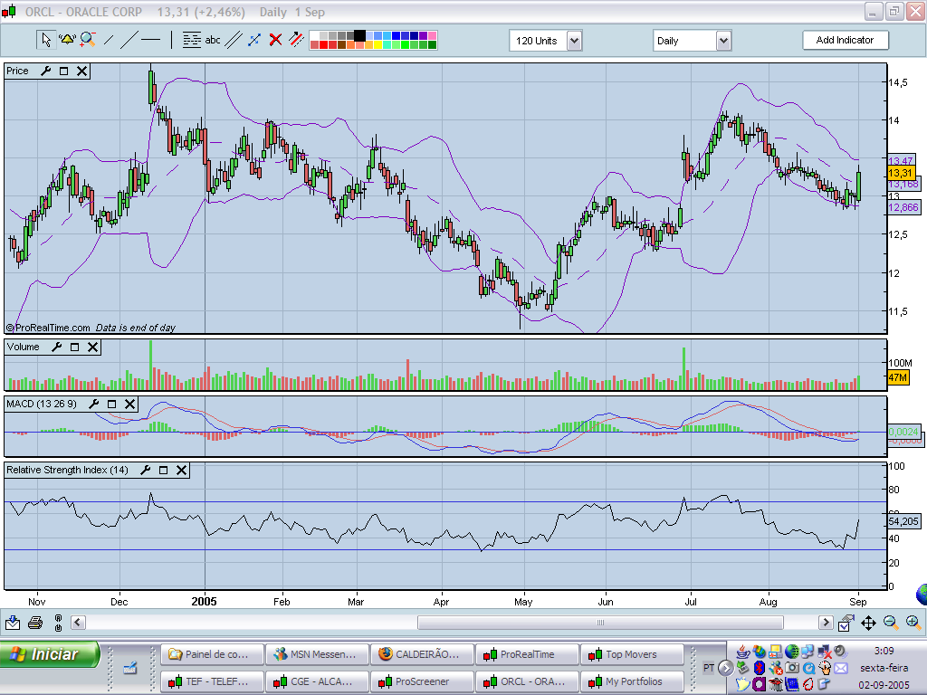Maximize the Price panel
This screenshot has width=927, height=695.
pos(64,71)
